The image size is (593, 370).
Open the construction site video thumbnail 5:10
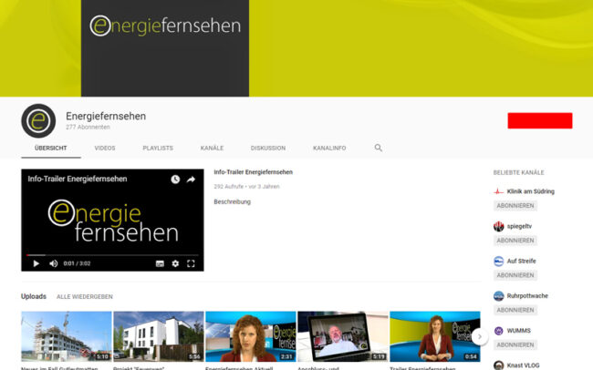(67, 336)
